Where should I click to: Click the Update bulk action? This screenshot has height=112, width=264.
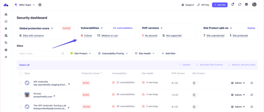[185, 65]
